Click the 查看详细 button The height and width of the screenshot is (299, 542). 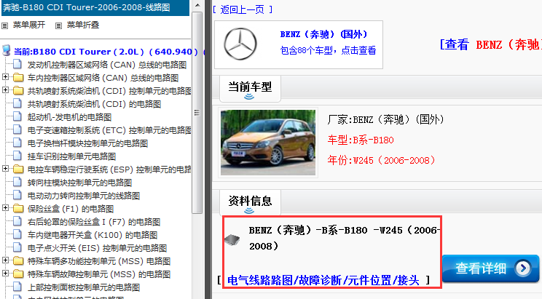[x=490, y=268]
